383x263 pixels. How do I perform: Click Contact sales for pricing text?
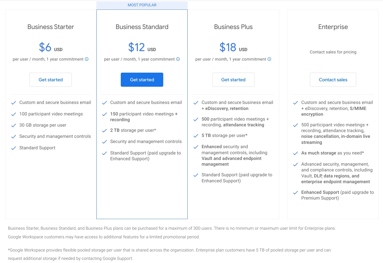click(x=333, y=52)
